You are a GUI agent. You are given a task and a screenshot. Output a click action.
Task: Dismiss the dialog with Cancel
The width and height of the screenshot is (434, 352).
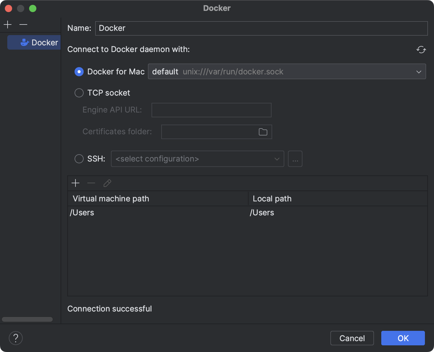point(352,338)
